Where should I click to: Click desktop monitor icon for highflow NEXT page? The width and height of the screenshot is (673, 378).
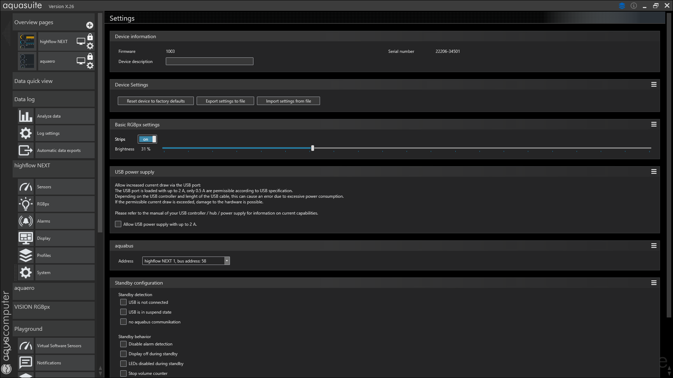81,41
